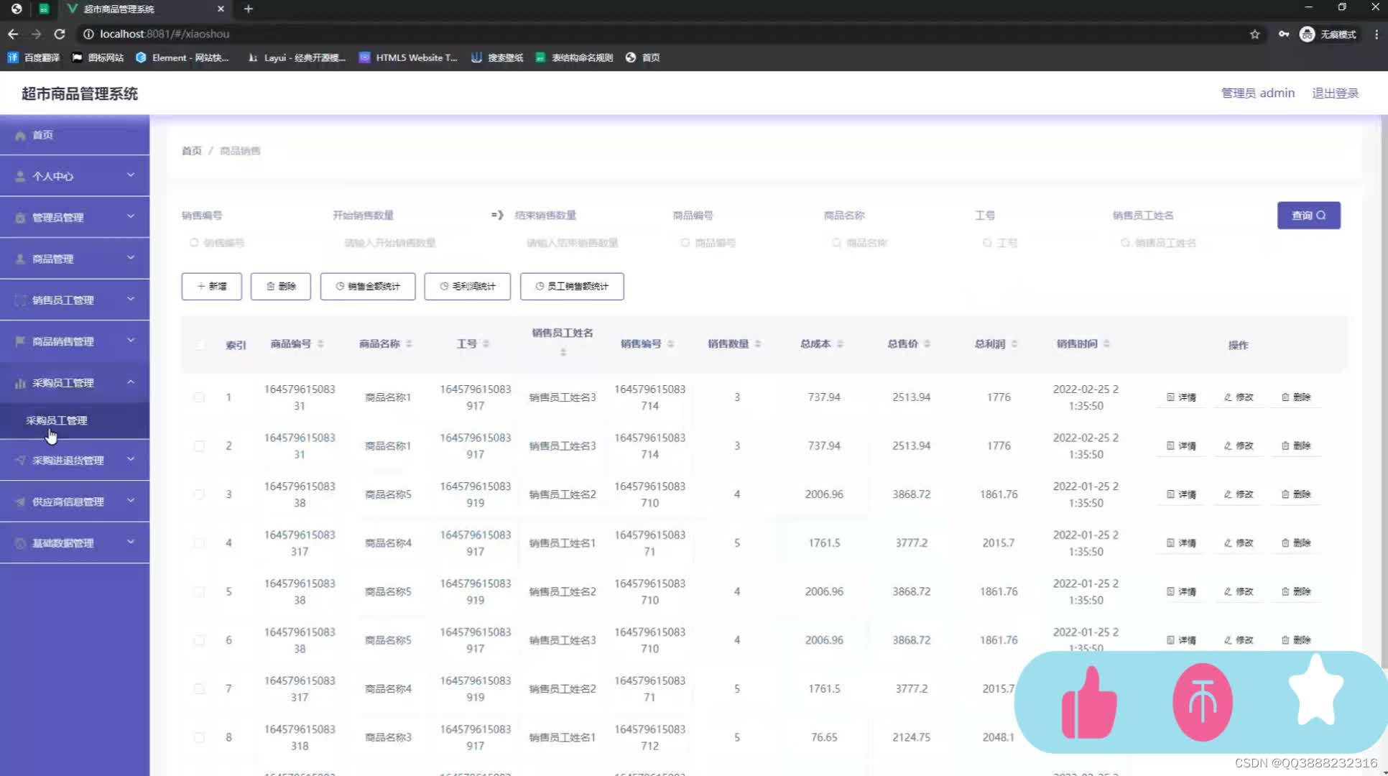Image resolution: width=1388 pixels, height=776 pixels.
Task: Click the 删除 delete icon on row 3
Action: pyautogui.click(x=1285, y=494)
